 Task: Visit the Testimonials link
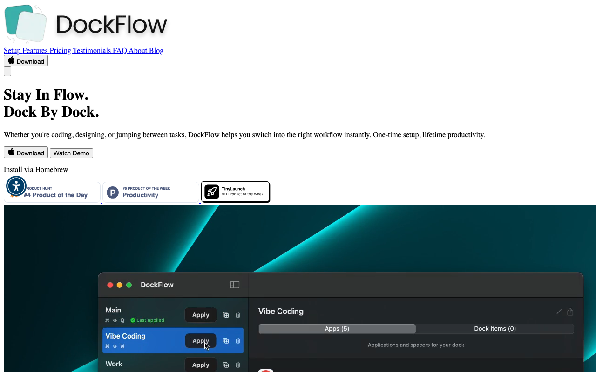click(92, 51)
